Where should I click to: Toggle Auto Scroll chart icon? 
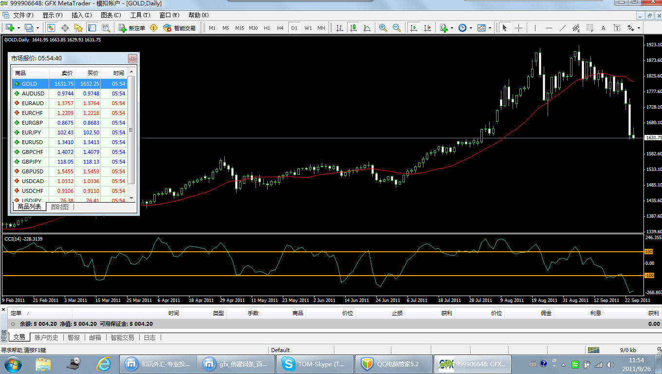point(414,28)
